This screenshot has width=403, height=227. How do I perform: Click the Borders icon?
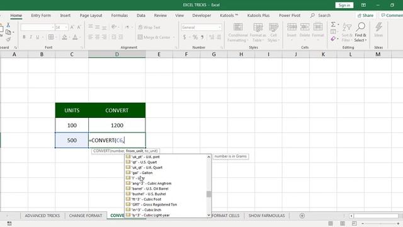(51, 37)
